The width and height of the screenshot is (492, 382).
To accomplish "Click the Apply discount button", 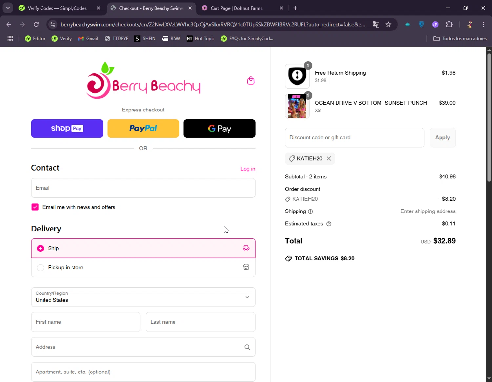I will tap(442, 138).
